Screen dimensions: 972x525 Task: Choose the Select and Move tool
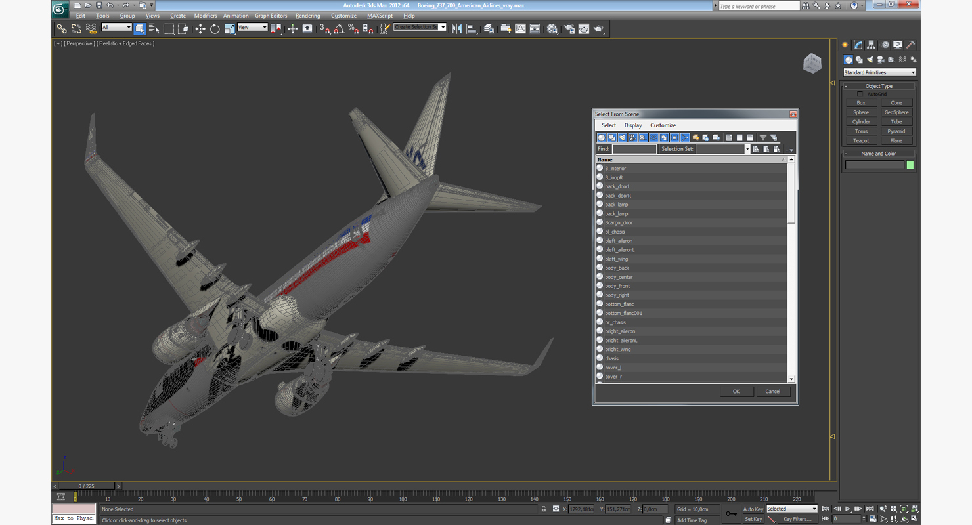pos(200,28)
